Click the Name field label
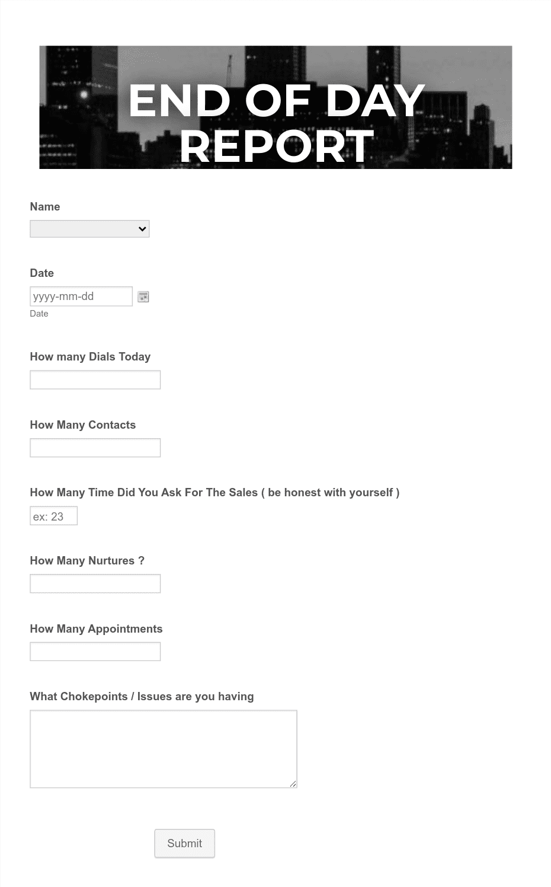 pos(45,206)
